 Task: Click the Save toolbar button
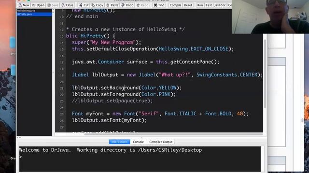point(53,5)
